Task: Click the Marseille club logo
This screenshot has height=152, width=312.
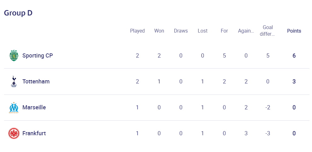Action: pyautogui.click(x=14, y=107)
